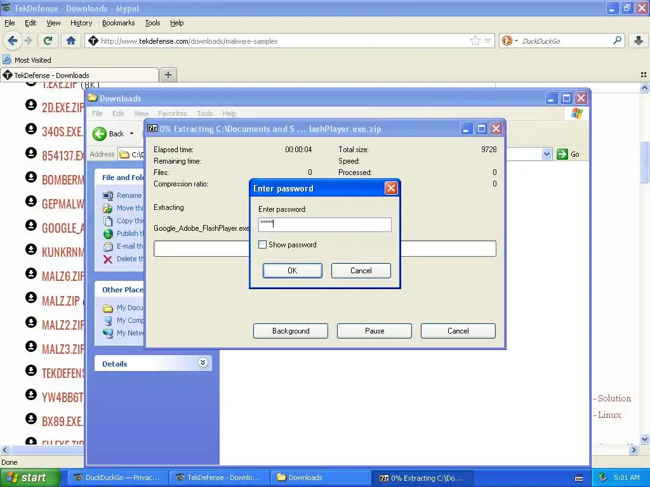Click the download icon next to TEKDEFENS
Viewport: 650px width, 487px height.
30,370
